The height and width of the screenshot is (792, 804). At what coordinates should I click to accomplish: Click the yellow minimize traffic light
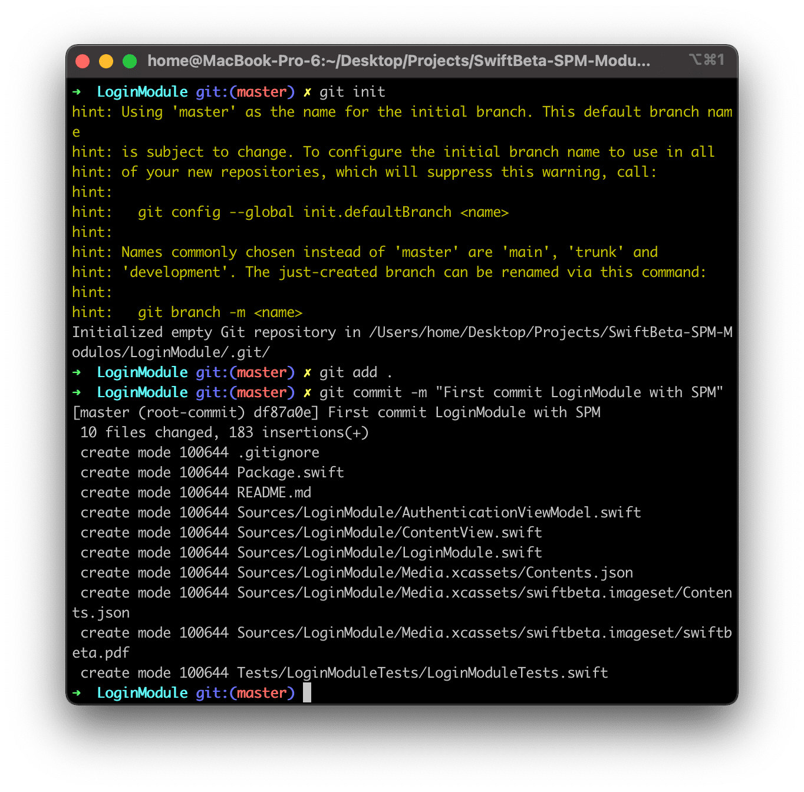tap(106, 61)
